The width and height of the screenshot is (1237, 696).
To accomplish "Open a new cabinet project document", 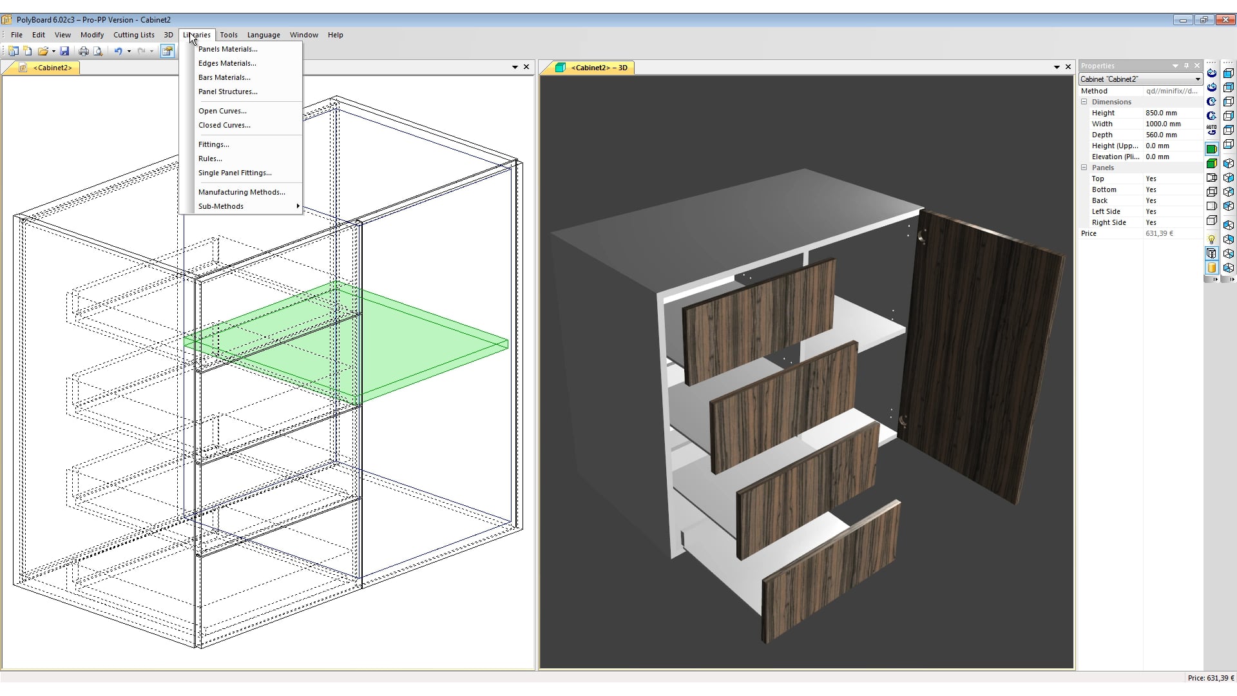I will [14, 51].
